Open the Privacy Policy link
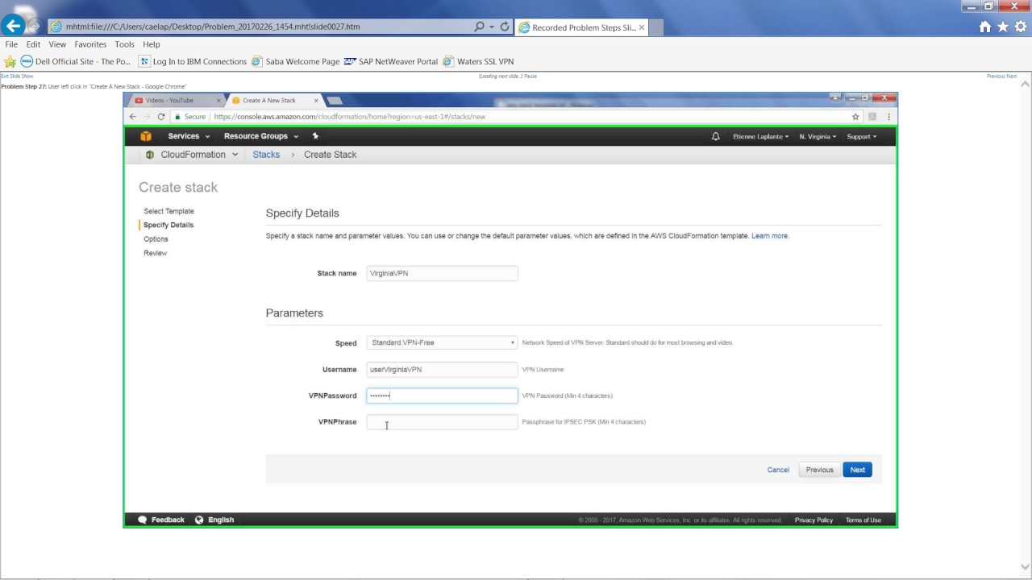The height and width of the screenshot is (580, 1032). pyautogui.click(x=814, y=520)
